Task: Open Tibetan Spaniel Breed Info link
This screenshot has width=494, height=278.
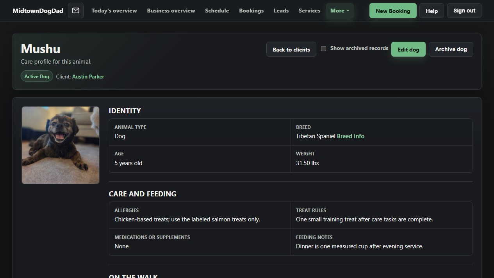Action: coord(351,136)
